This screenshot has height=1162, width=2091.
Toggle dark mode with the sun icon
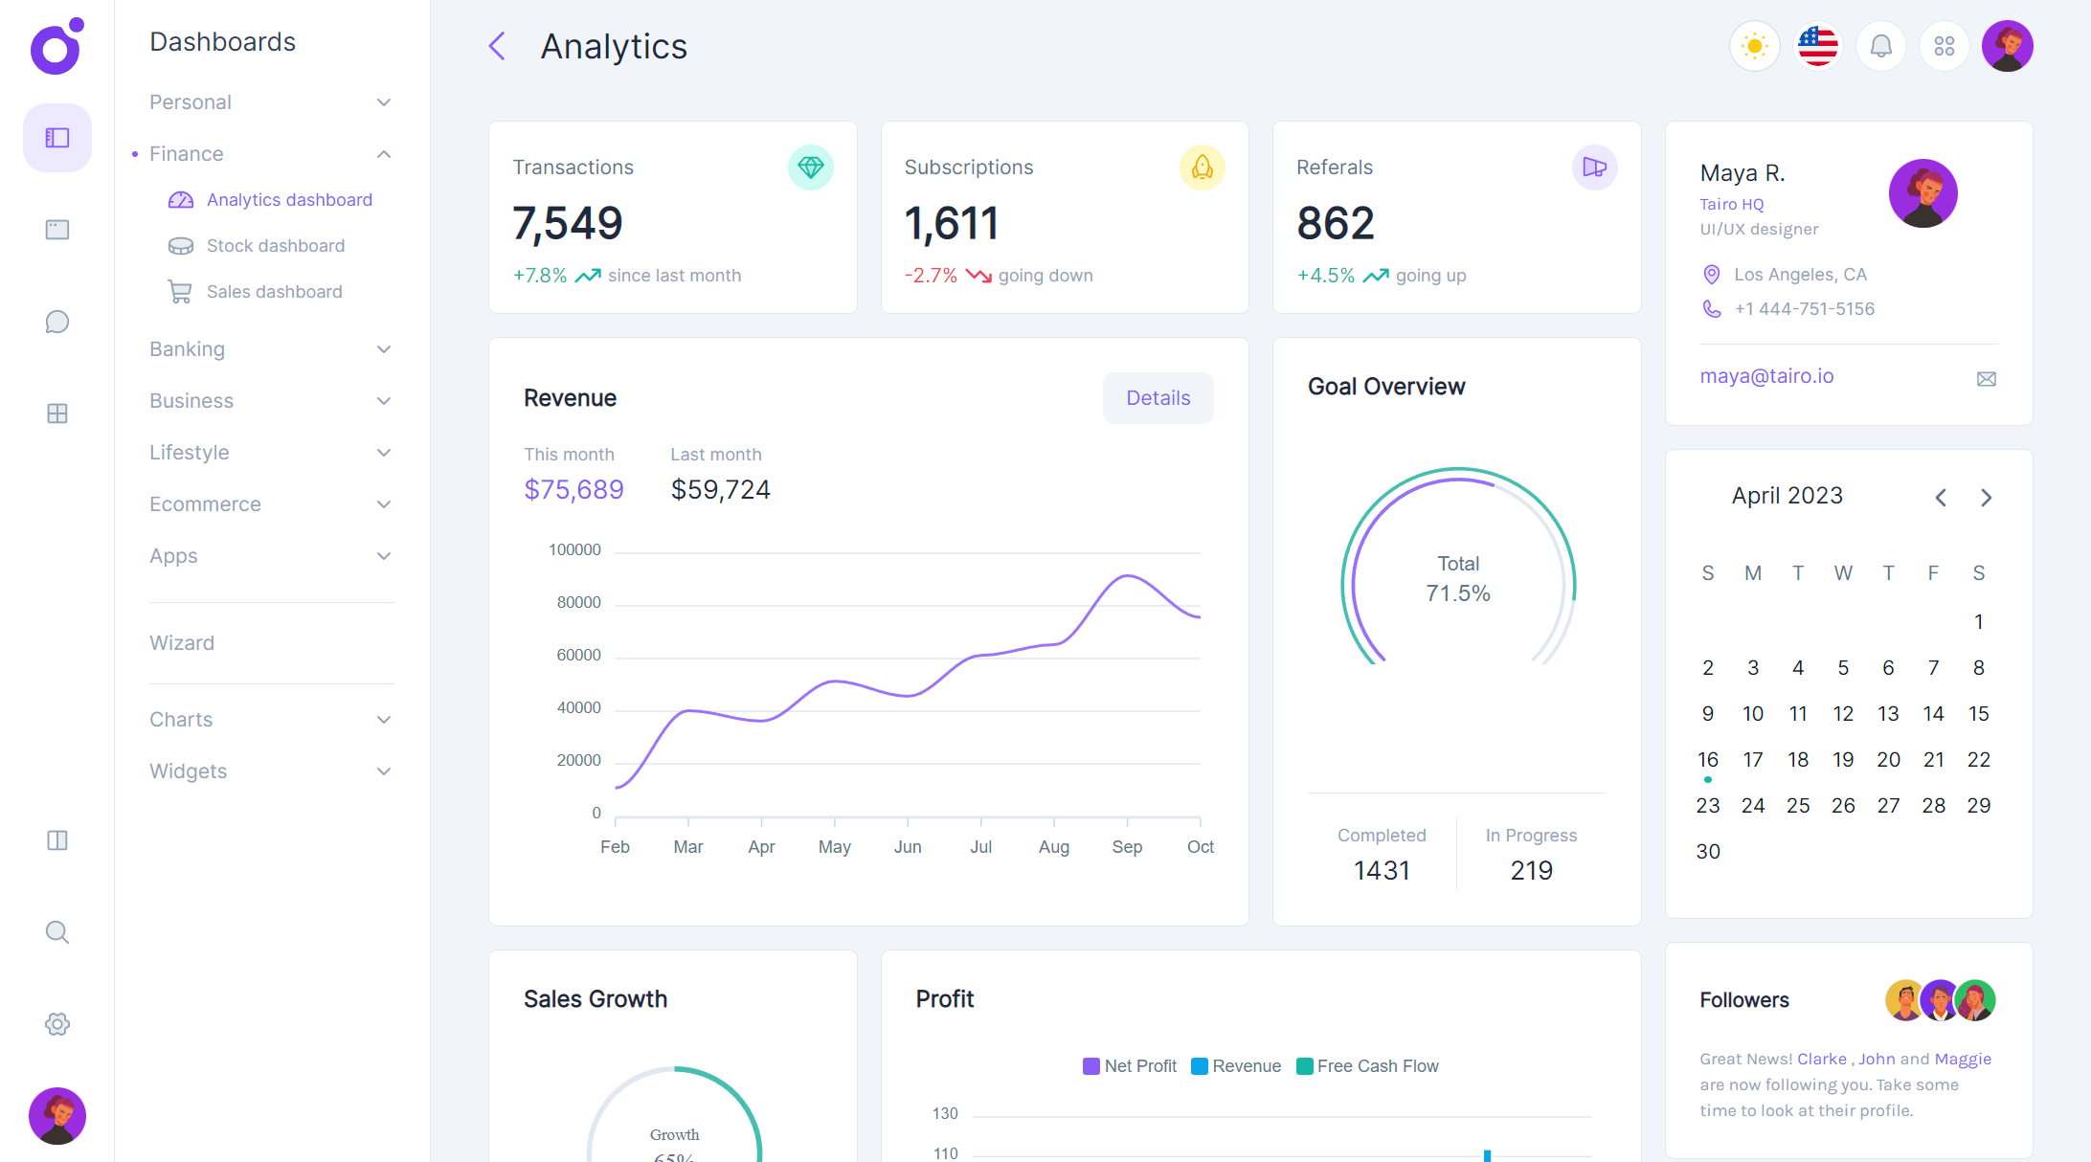[1754, 45]
